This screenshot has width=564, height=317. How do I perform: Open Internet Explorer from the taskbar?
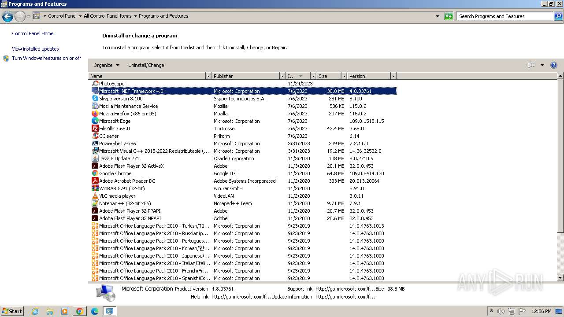[35, 311]
